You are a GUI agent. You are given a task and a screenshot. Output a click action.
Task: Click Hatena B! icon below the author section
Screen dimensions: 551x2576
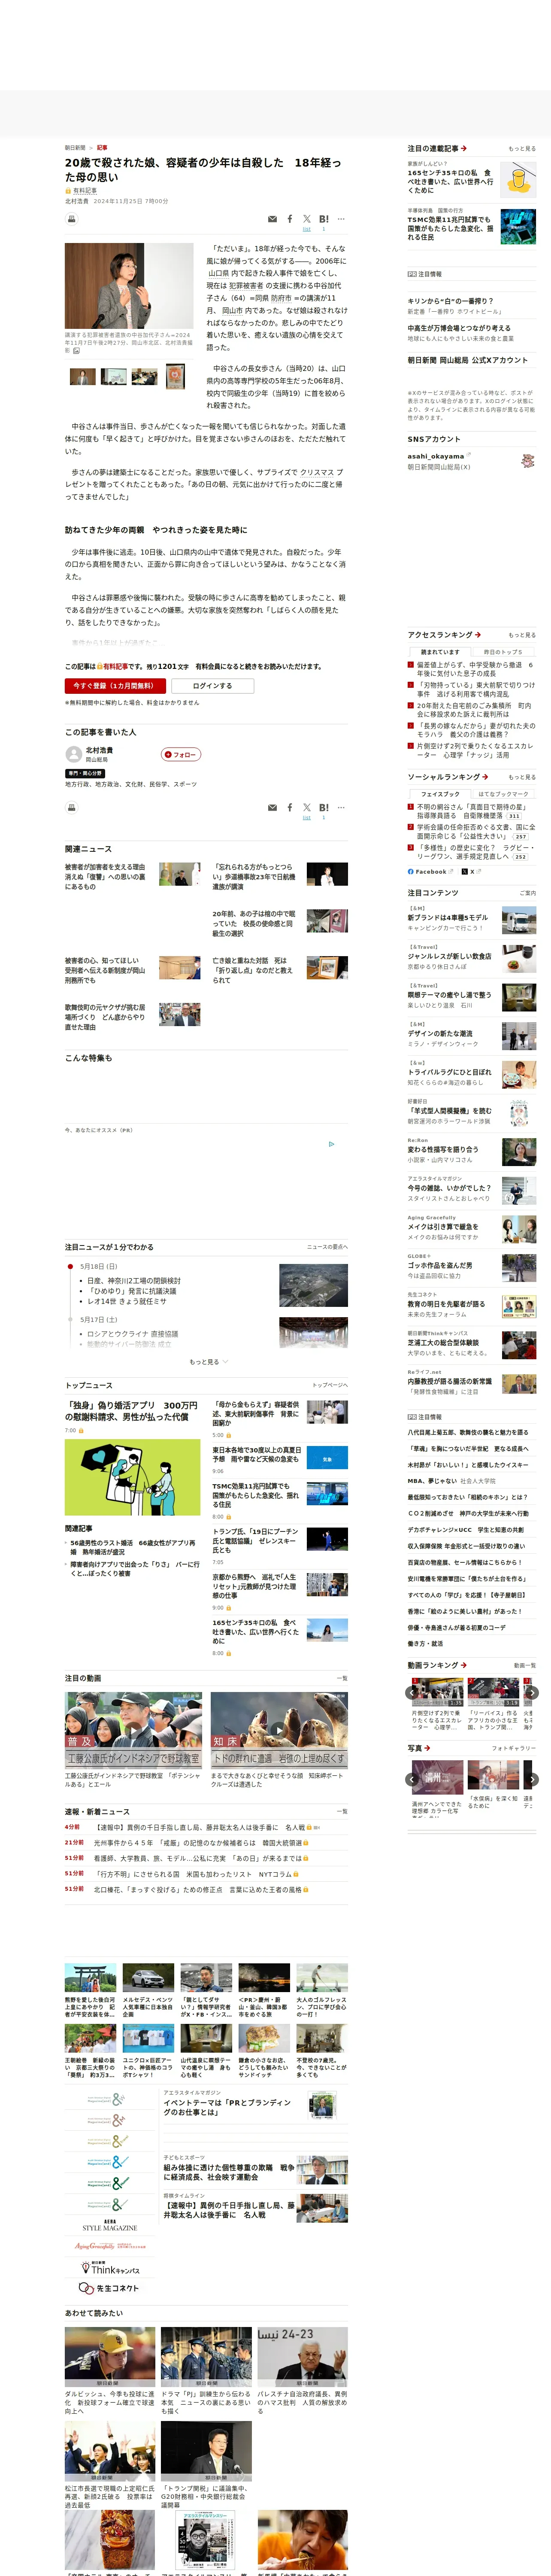pyautogui.click(x=323, y=807)
